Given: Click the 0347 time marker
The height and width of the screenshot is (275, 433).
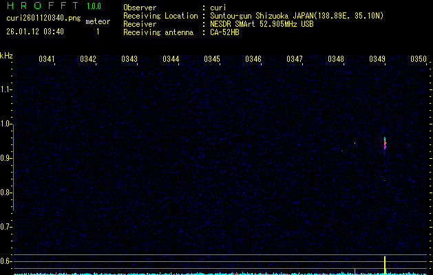Looking at the screenshot, I should pyautogui.click(x=295, y=59).
